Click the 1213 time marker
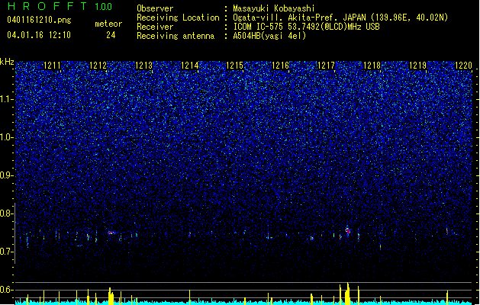 click(144, 66)
